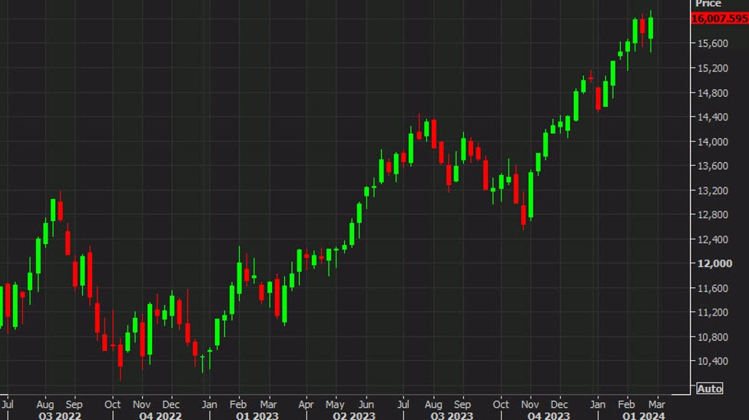Click the Feb label above Q1 2023
This screenshot has width=749, height=420.
coord(238,404)
